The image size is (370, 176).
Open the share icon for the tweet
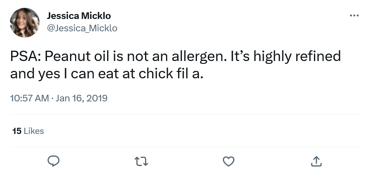316,161
